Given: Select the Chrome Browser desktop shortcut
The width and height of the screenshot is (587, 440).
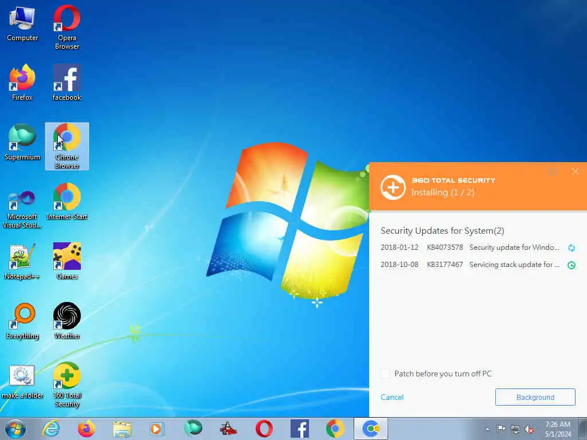Looking at the screenshot, I should click(x=67, y=146).
